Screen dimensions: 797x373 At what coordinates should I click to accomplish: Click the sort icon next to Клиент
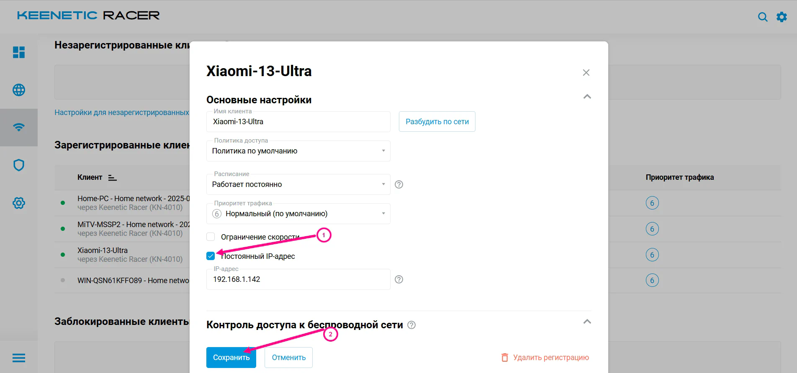tap(112, 178)
